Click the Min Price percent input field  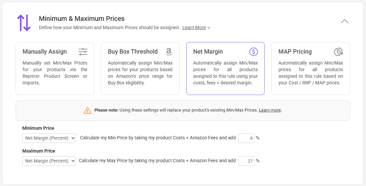pos(246,138)
